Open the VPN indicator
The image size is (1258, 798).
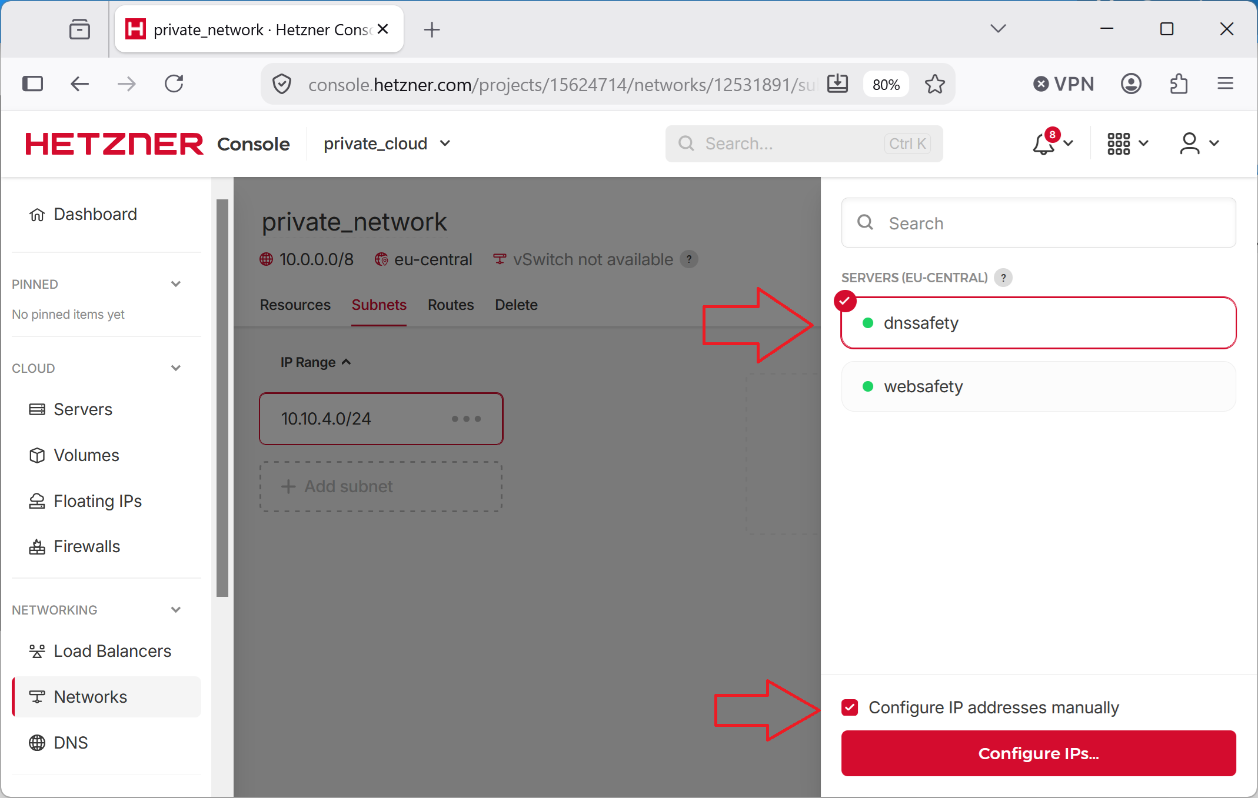pos(1064,84)
